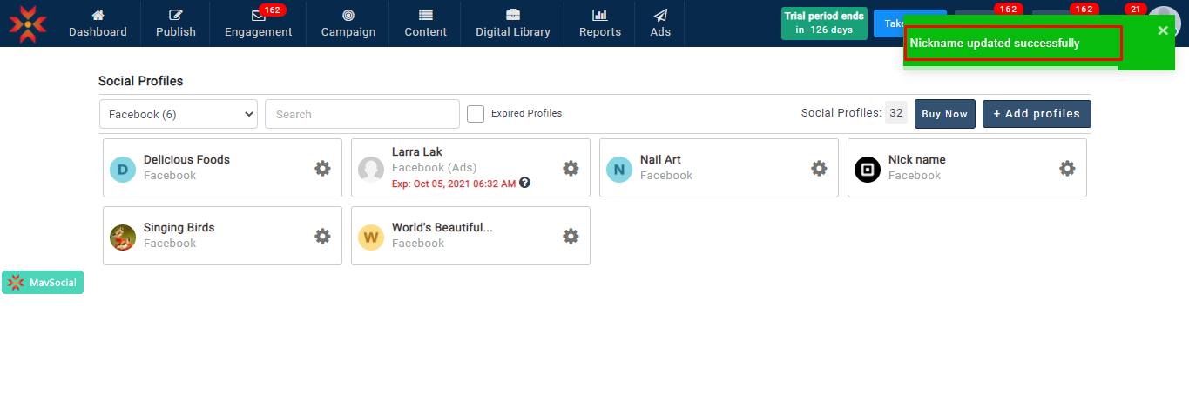Click the profile search input field
Screen dimensions: 1189x415
pos(361,114)
